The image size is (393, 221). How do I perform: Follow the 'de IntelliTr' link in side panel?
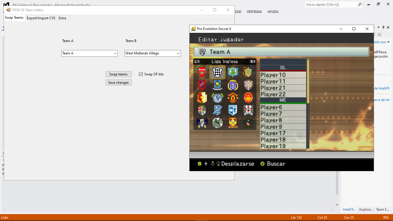point(381,88)
